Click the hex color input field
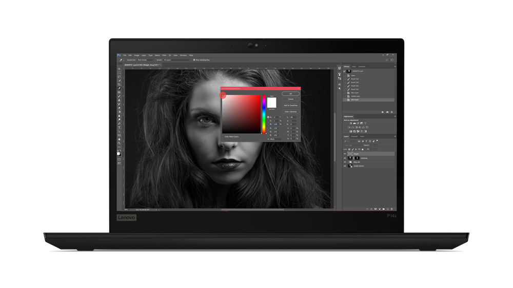Image resolution: width=513 pixels, height=288 pixels. 275,139
